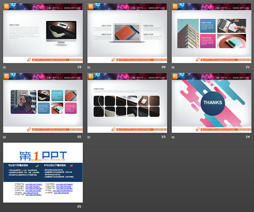Click the orange pencil icon in slide 19 footer
The image size is (254, 212).
28,60
